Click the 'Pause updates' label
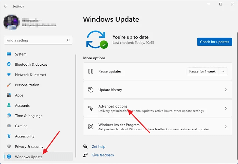This screenshot has width=238, height=164. [110, 71]
